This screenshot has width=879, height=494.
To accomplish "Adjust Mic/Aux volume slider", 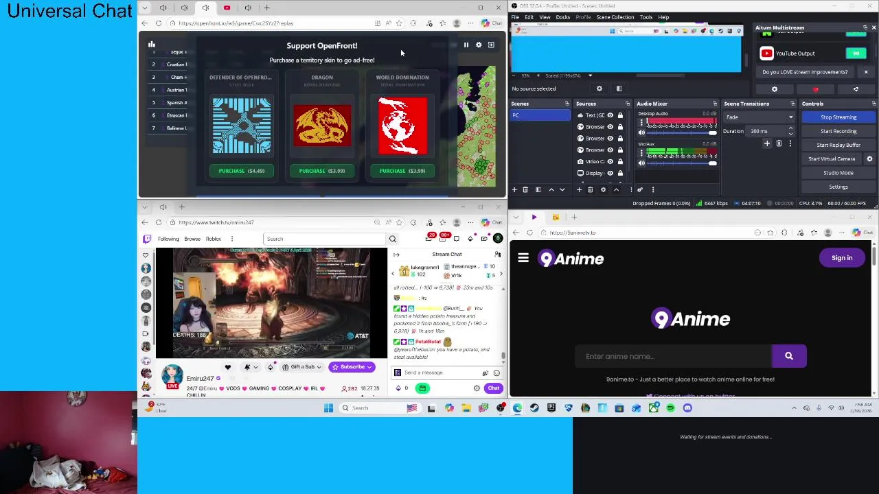I will click(681, 163).
